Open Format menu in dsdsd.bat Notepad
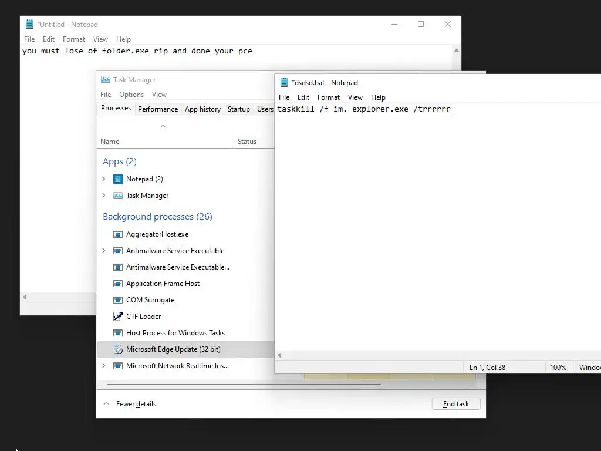The image size is (601, 451). coord(329,97)
